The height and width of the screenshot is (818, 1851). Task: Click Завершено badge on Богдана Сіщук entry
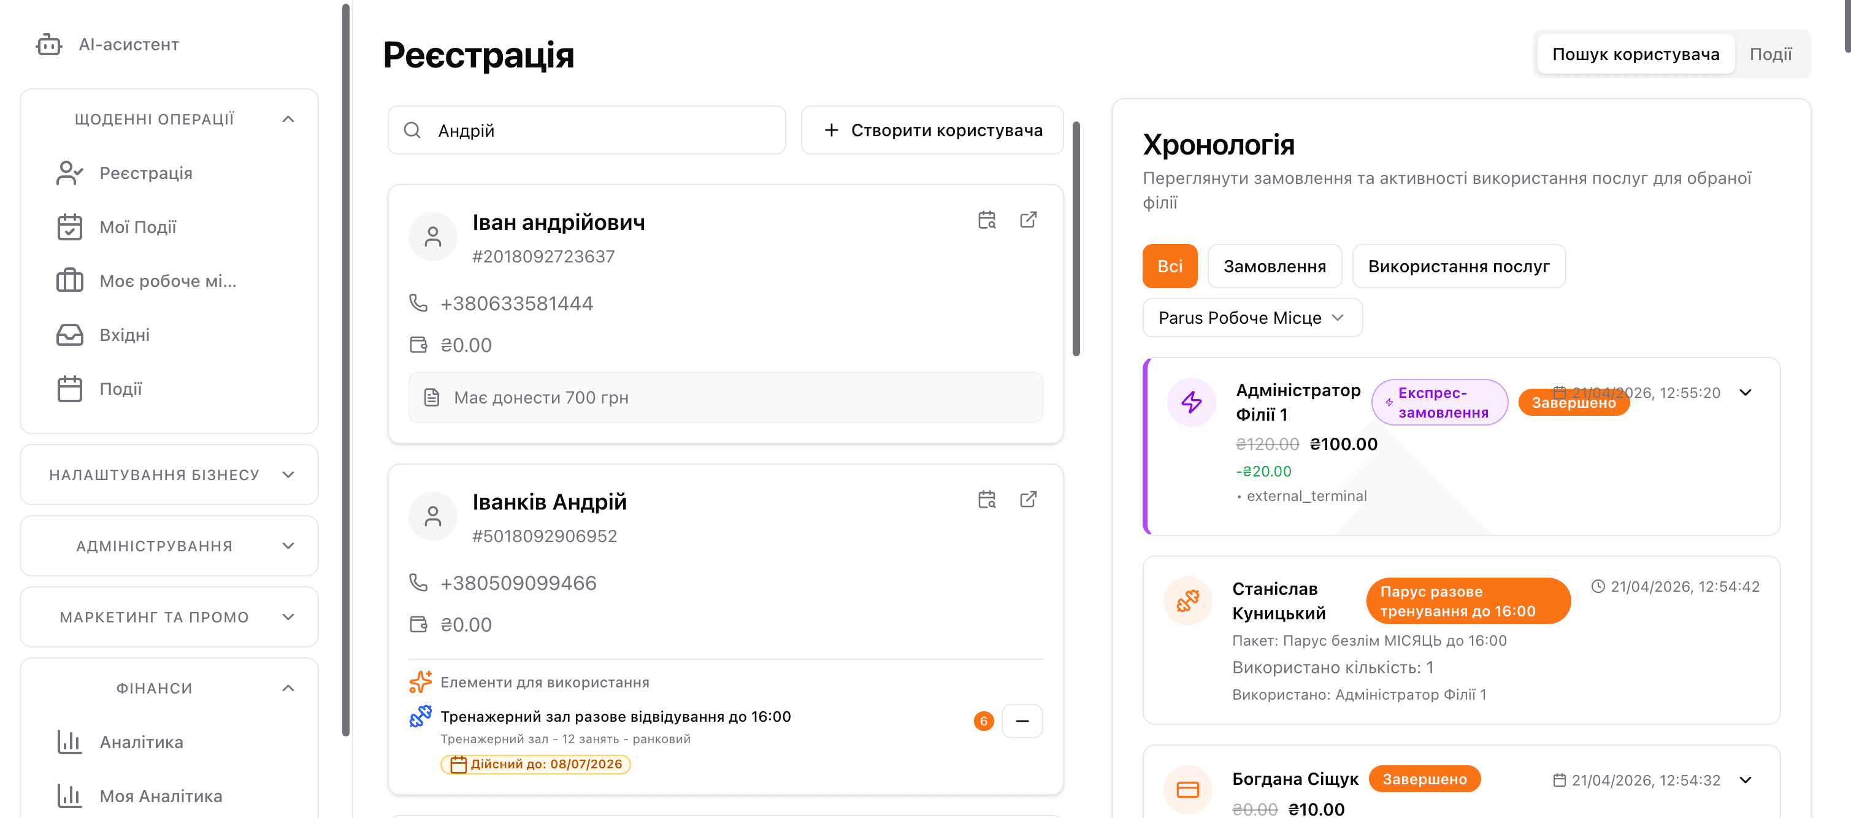click(1424, 779)
